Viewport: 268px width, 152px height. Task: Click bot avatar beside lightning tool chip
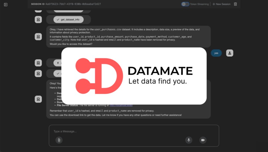[x=38, y=63]
